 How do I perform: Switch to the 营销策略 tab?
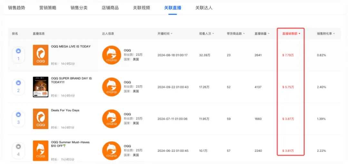coord(48,8)
